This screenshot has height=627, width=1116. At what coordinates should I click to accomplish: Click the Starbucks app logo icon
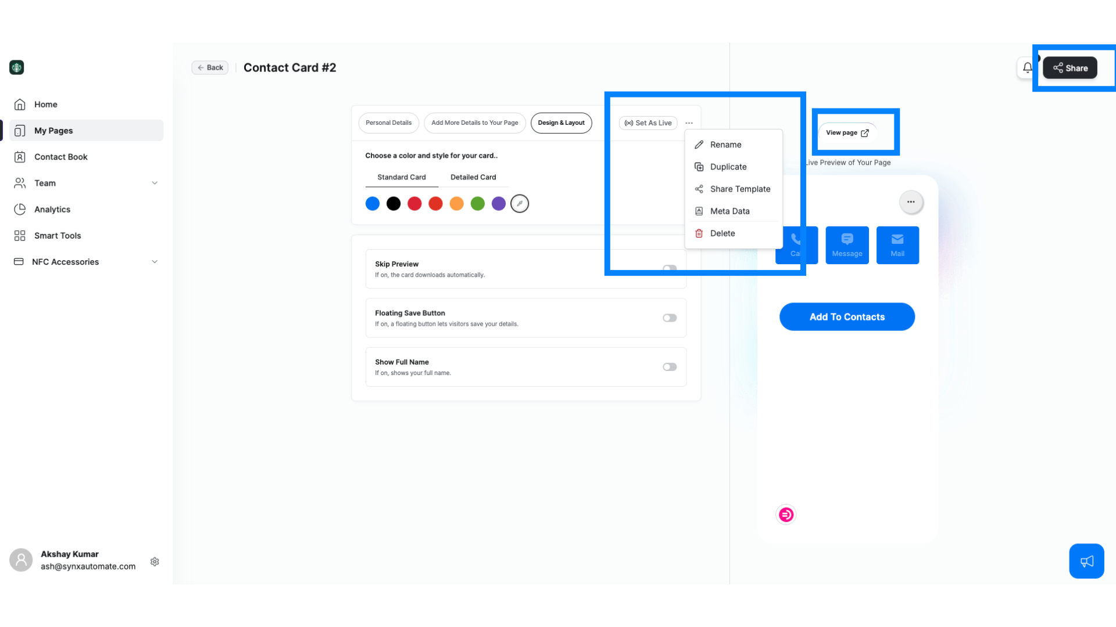[17, 67]
